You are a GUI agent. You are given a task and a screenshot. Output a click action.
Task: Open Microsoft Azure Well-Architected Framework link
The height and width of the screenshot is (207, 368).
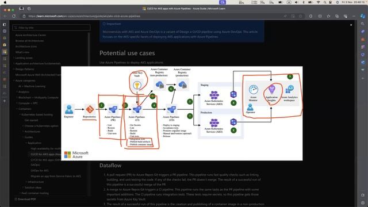(x=38, y=75)
